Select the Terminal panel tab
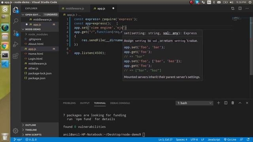 (x=100, y=103)
